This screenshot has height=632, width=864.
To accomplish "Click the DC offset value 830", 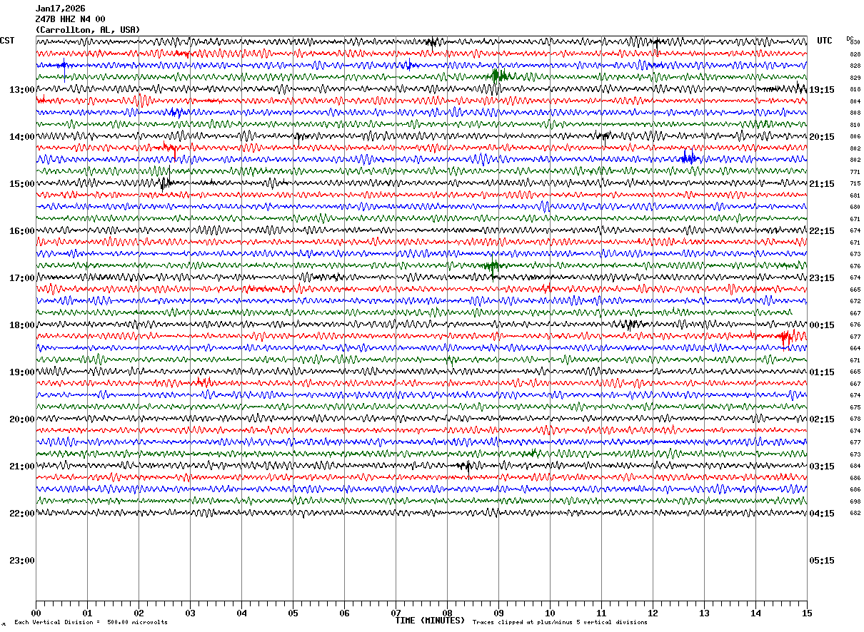I will point(855,43).
